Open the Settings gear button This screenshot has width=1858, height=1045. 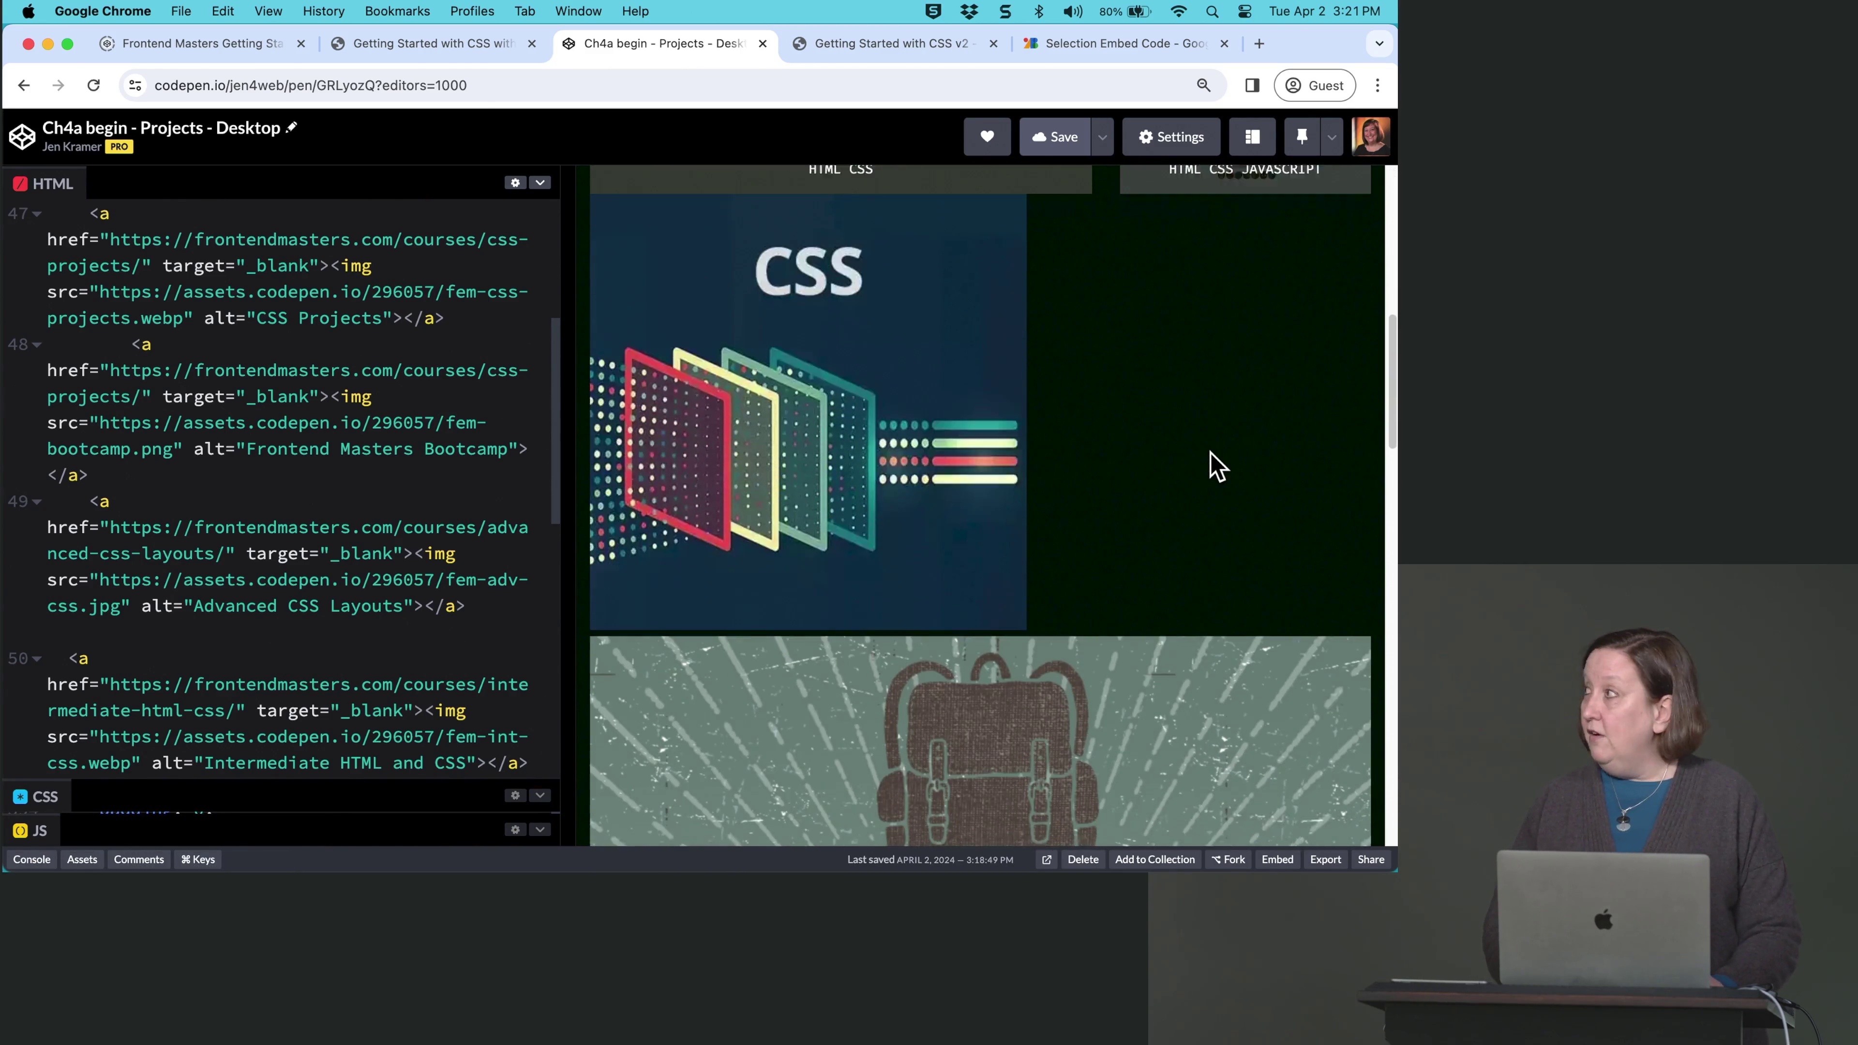(1170, 136)
